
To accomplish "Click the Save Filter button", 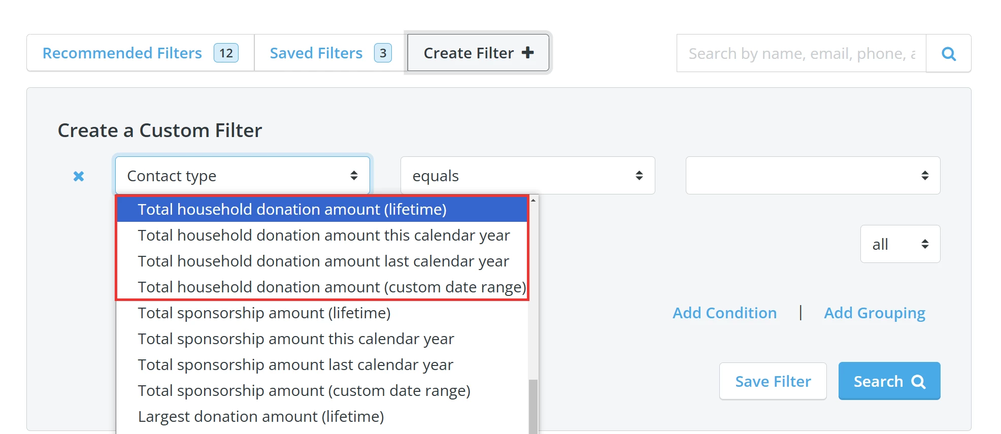I will pyautogui.click(x=773, y=381).
